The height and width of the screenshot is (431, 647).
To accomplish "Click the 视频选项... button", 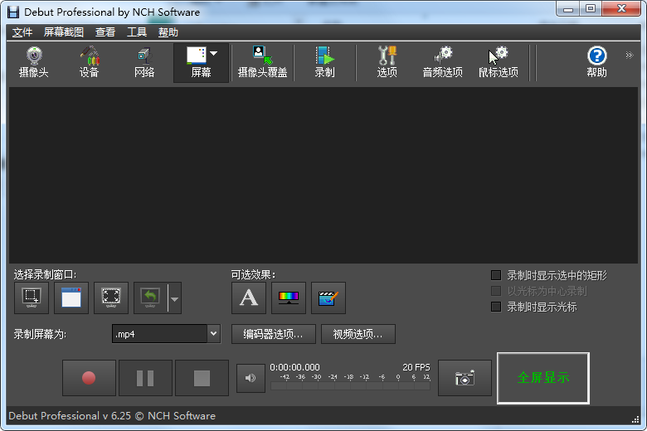I will click(x=358, y=334).
